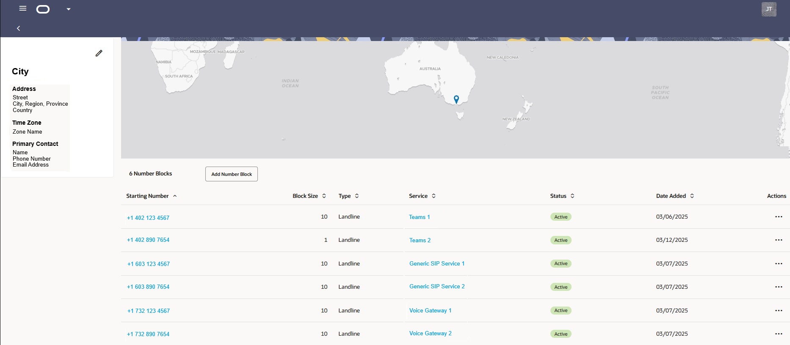Open the Teams 1 service link
The width and height of the screenshot is (790, 345).
(x=419, y=217)
